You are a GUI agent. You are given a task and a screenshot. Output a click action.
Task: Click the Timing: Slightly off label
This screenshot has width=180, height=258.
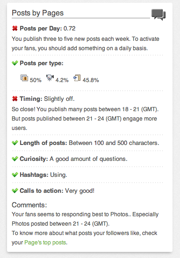[47, 99]
